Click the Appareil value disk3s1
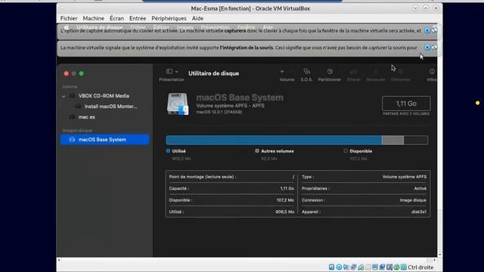Viewport: 484px width, 272px height. click(419, 212)
